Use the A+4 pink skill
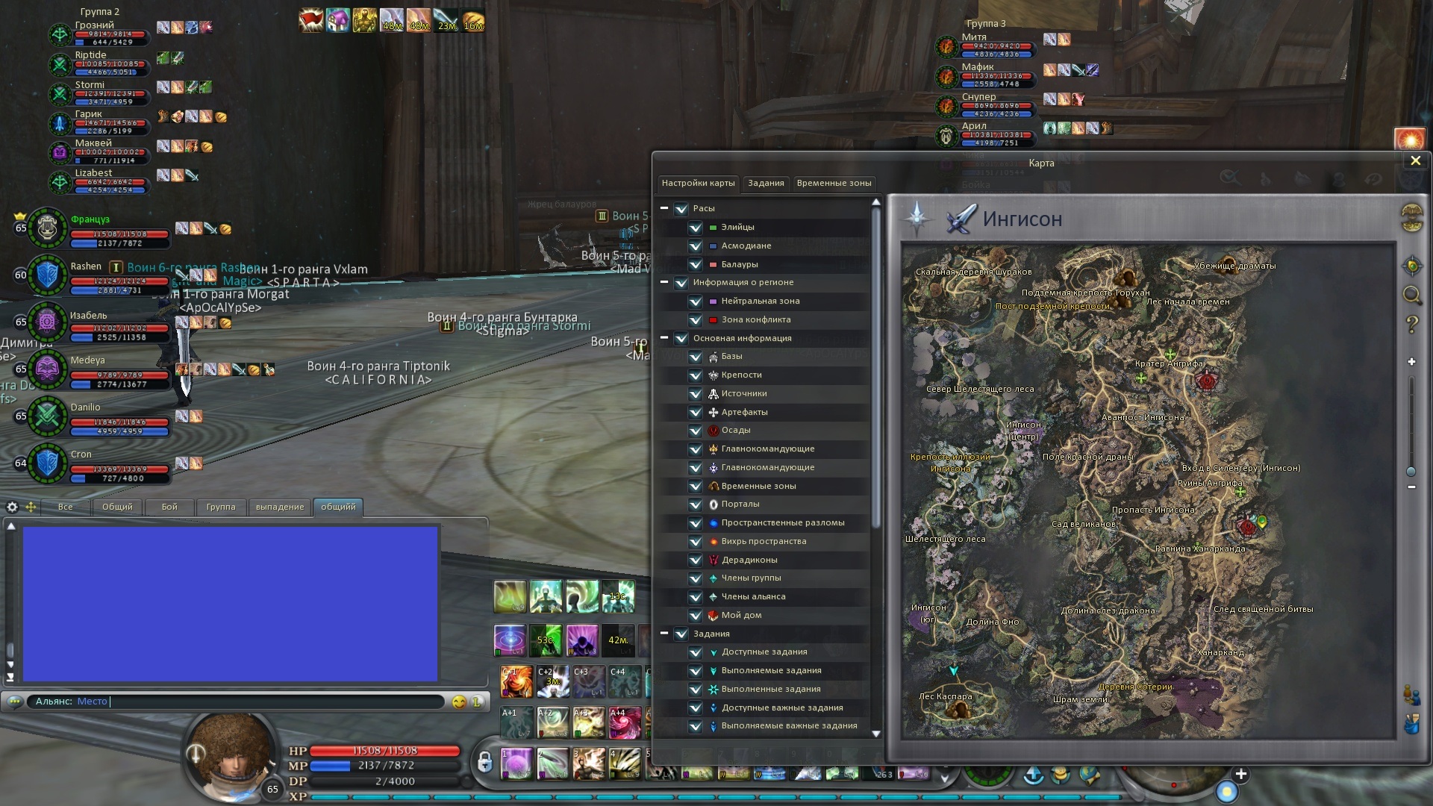 coord(625,722)
